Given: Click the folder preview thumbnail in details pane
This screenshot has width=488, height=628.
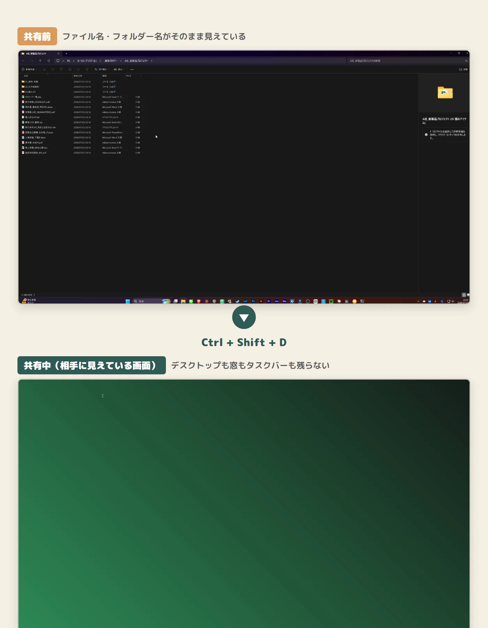Looking at the screenshot, I should [x=445, y=93].
